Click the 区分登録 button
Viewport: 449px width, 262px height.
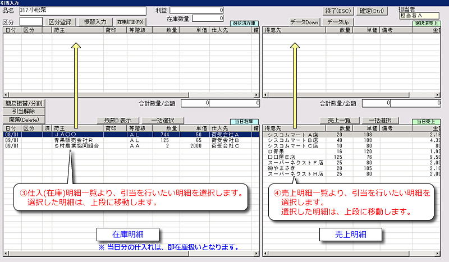[x=61, y=21]
